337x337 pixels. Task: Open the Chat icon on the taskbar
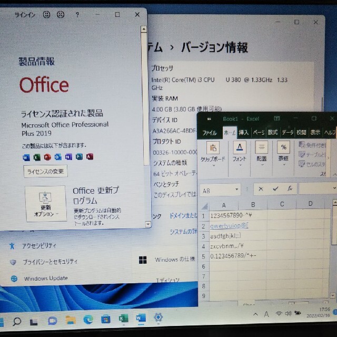tap(52, 321)
